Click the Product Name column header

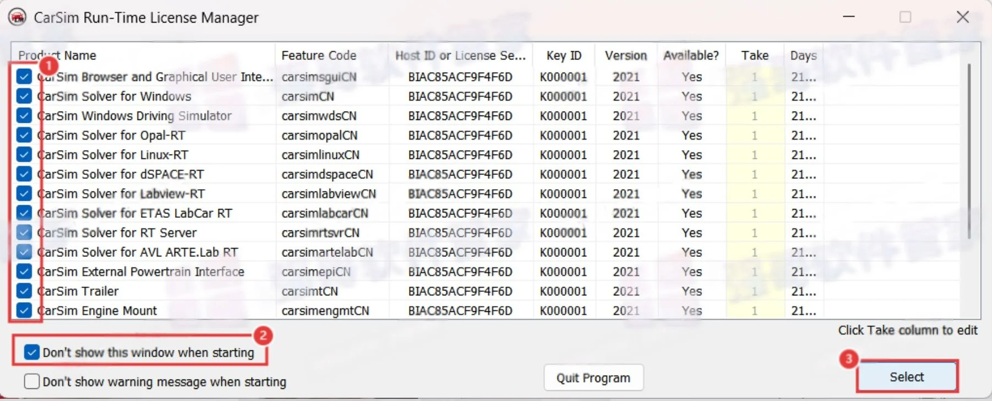(143, 55)
